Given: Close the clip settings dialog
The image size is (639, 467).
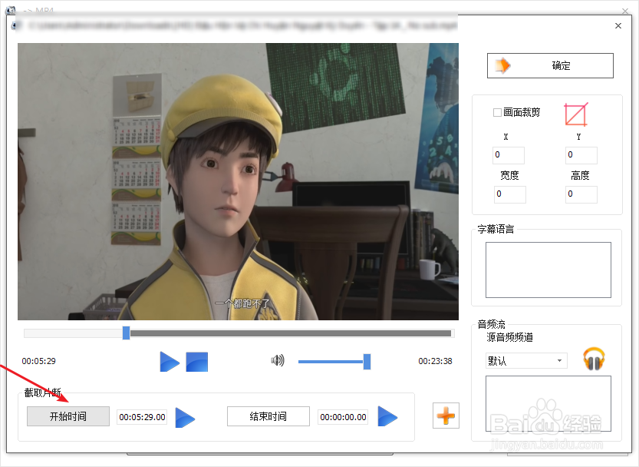Looking at the screenshot, I should 618,25.
